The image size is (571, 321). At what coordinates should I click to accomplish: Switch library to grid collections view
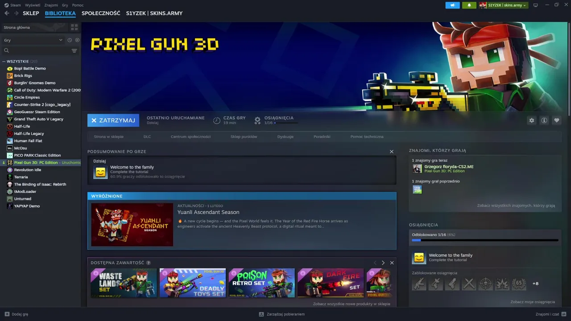(74, 27)
